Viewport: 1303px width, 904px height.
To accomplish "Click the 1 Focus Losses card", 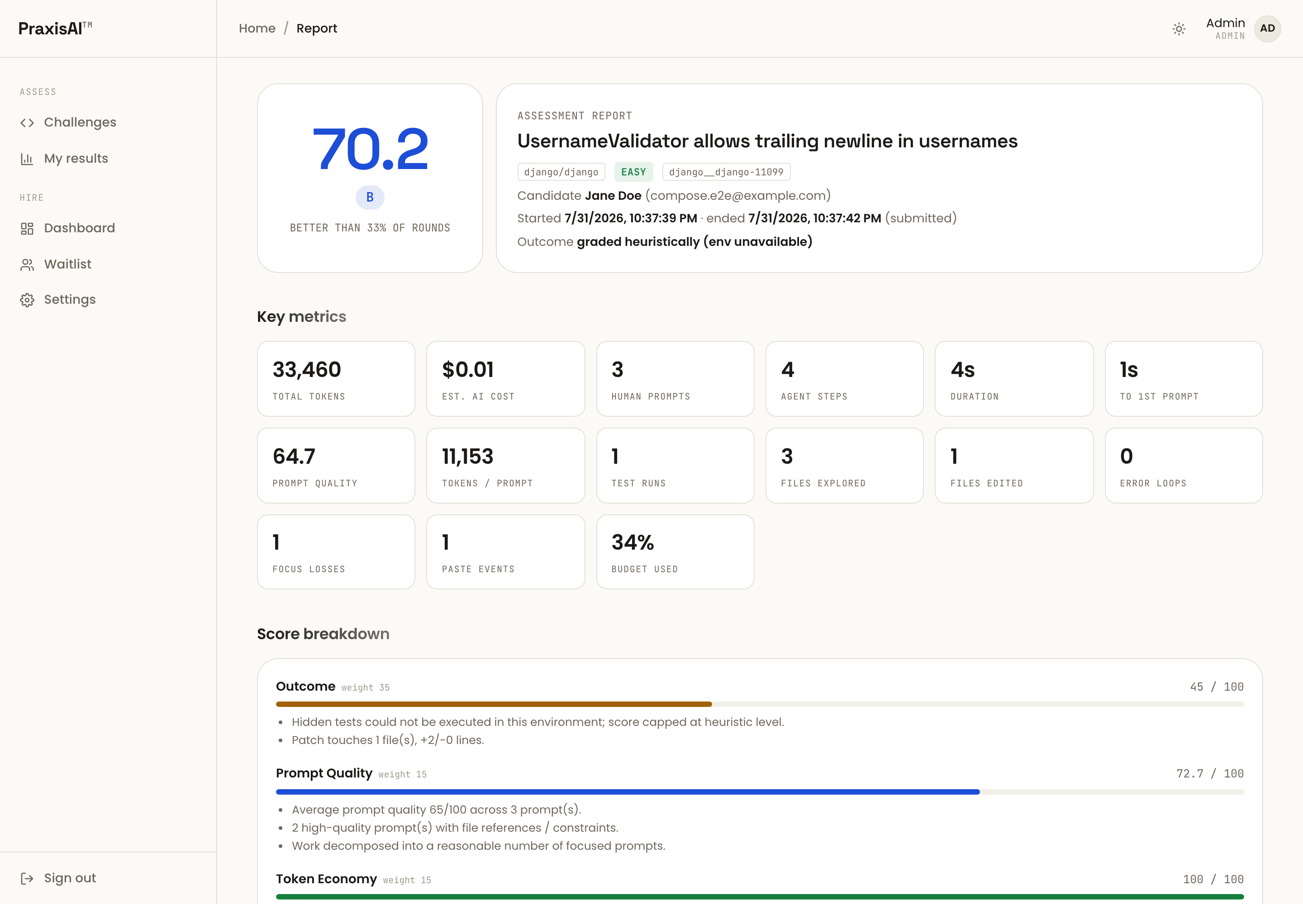I will coord(336,552).
